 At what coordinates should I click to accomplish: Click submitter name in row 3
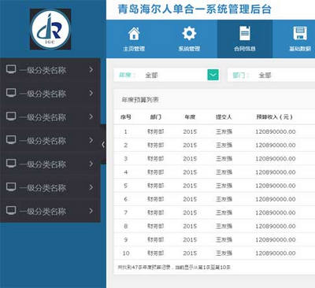pos(224,159)
